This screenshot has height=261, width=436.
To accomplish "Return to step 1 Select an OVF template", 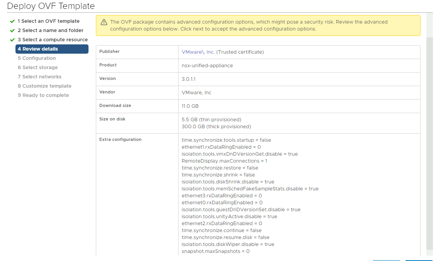I will (48, 21).
